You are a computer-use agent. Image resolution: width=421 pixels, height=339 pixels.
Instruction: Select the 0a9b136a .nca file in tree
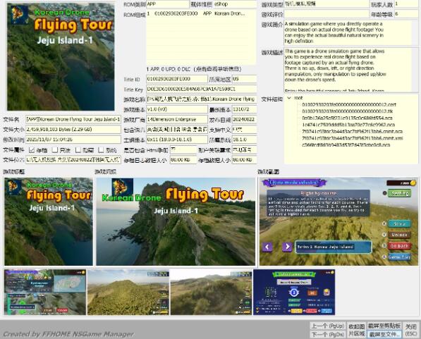click(347, 118)
